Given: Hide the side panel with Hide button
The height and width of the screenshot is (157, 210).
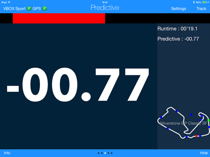Looking at the screenshot, I should pos(204,153).
